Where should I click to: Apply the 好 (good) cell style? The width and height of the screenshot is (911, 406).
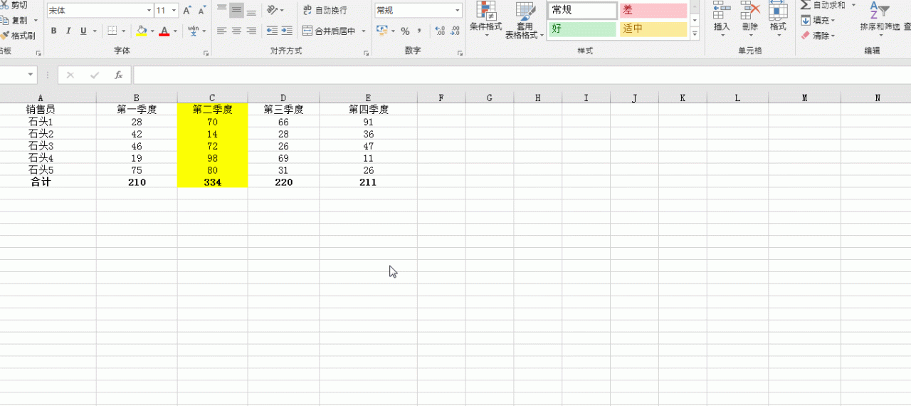point(583,29)
